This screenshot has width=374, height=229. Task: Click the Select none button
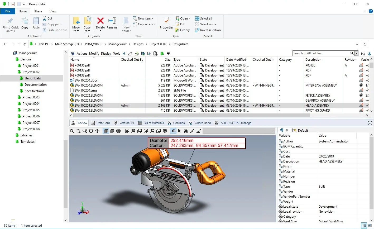pyautogui.click(x=205, y=24)
